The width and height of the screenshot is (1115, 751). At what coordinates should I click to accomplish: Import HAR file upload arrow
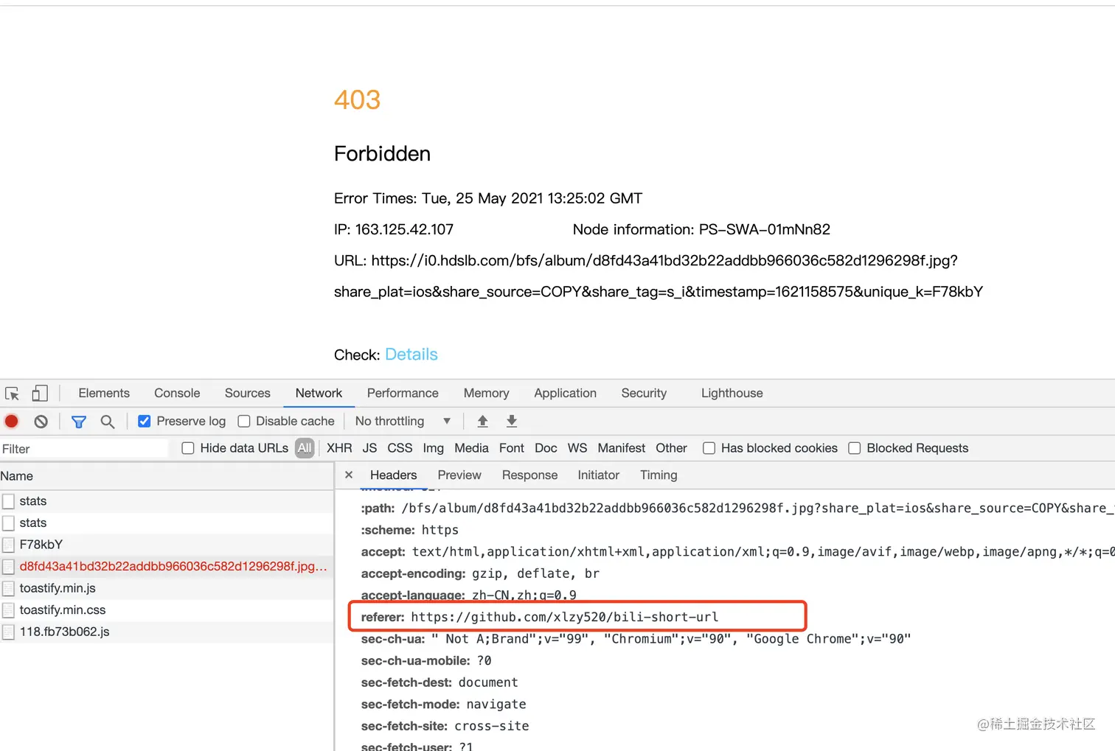pyautogui.click(x=483, y=422)
